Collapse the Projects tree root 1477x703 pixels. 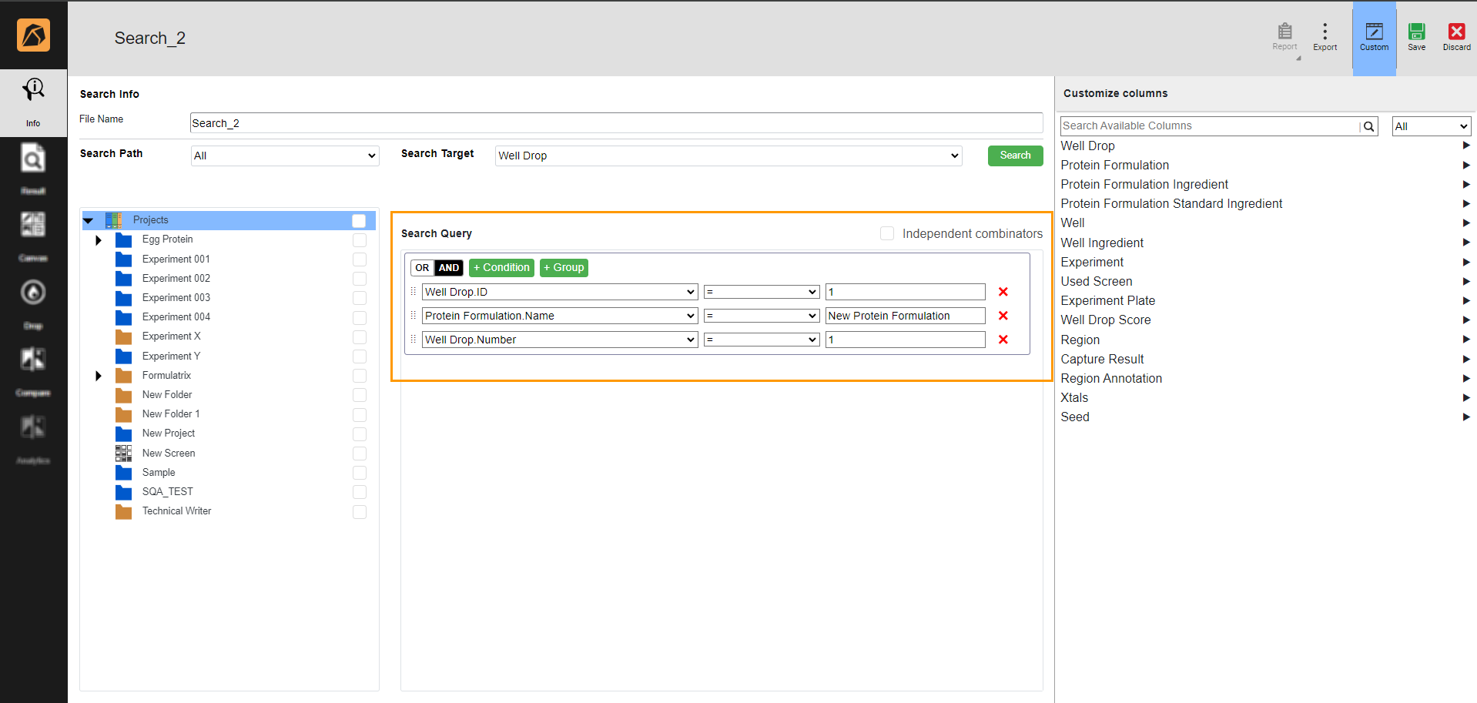pyautogui.click(x=89, y=220)
